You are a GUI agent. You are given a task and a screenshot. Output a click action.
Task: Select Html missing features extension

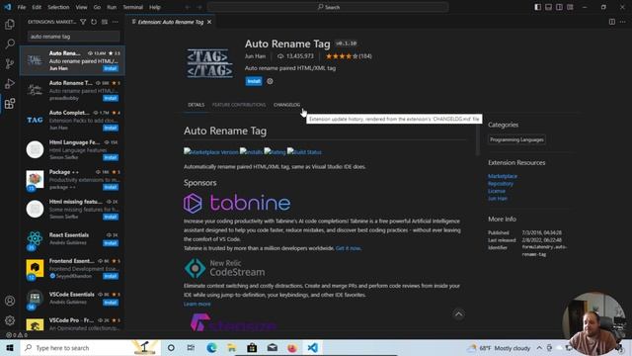[x=72, y=209]
